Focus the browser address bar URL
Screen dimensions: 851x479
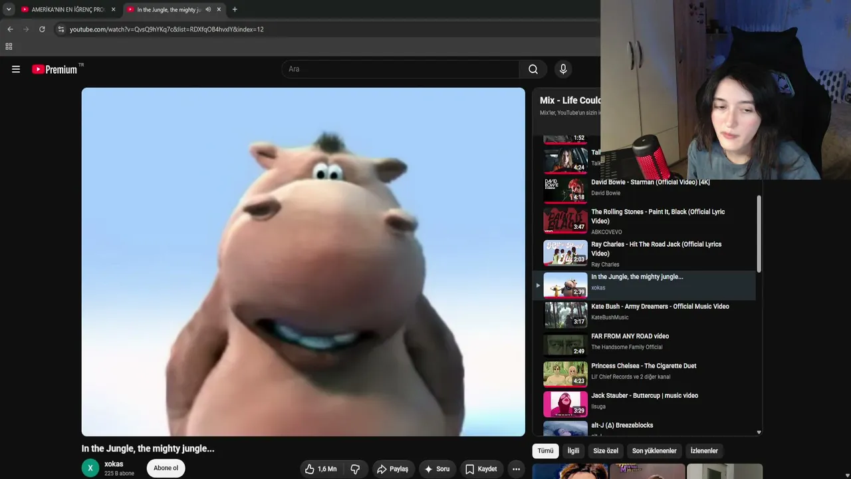click(x=166, y=29)
